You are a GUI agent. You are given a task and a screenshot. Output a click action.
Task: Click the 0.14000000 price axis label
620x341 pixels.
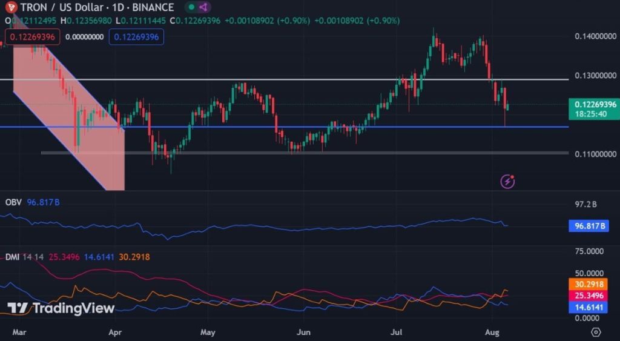[596, 36]
